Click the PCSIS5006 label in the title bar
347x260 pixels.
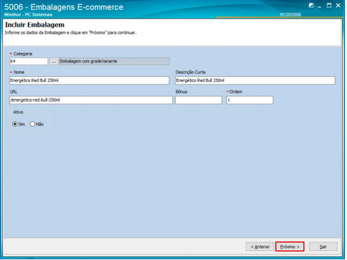point(291,14)
